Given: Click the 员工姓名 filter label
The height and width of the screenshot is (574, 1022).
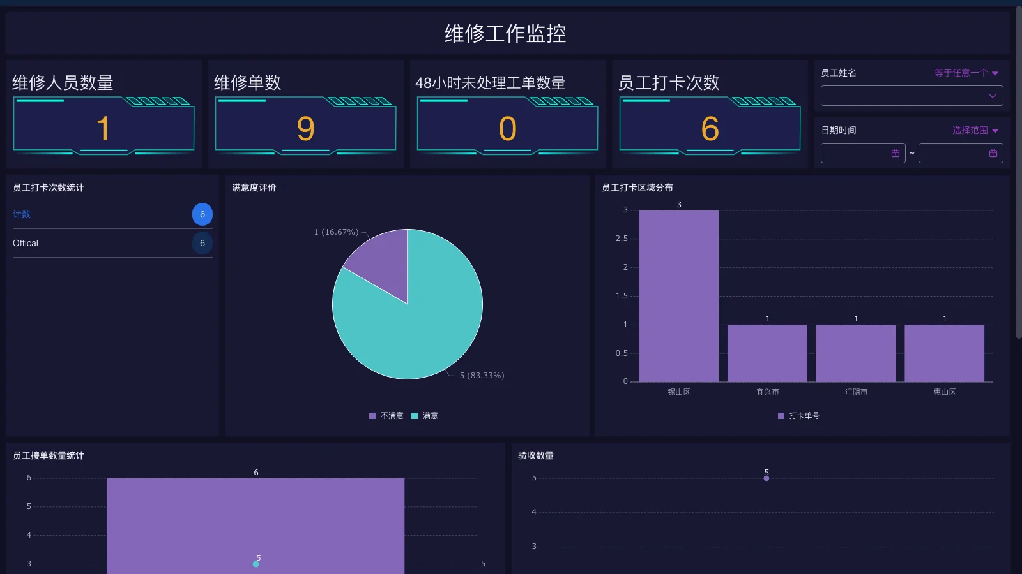Looking at the screenshot, I should [x=839, y=73].
